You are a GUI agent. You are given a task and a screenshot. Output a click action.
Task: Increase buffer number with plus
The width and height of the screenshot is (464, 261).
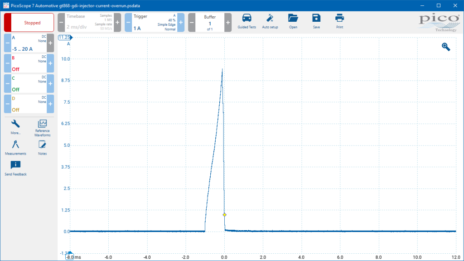click(228, 23)
